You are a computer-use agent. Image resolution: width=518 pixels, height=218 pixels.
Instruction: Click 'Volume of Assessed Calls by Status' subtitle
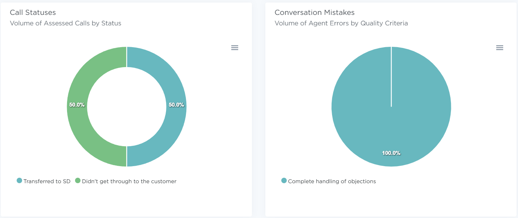pyautogui.click(x=65, y=23)
